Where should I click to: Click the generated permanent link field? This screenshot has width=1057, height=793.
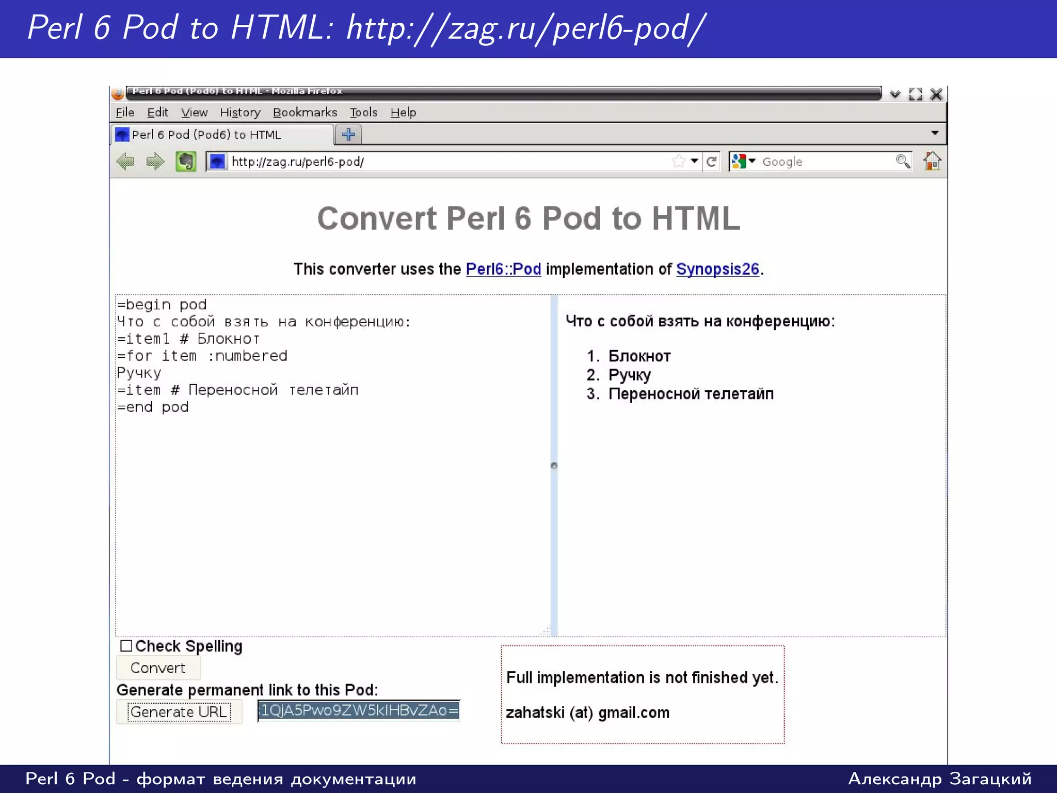[358, 711]
